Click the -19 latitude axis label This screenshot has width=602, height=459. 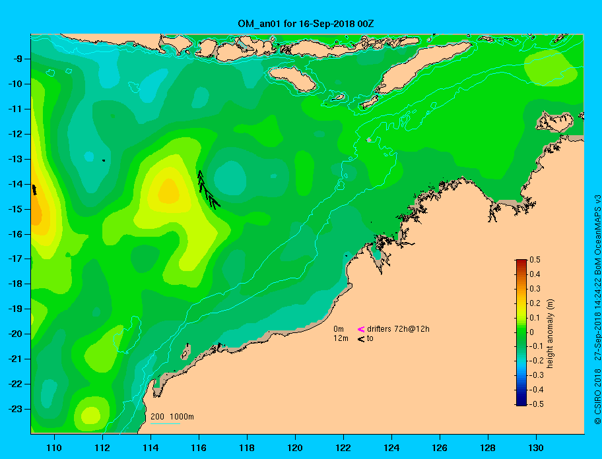point(16,309)
